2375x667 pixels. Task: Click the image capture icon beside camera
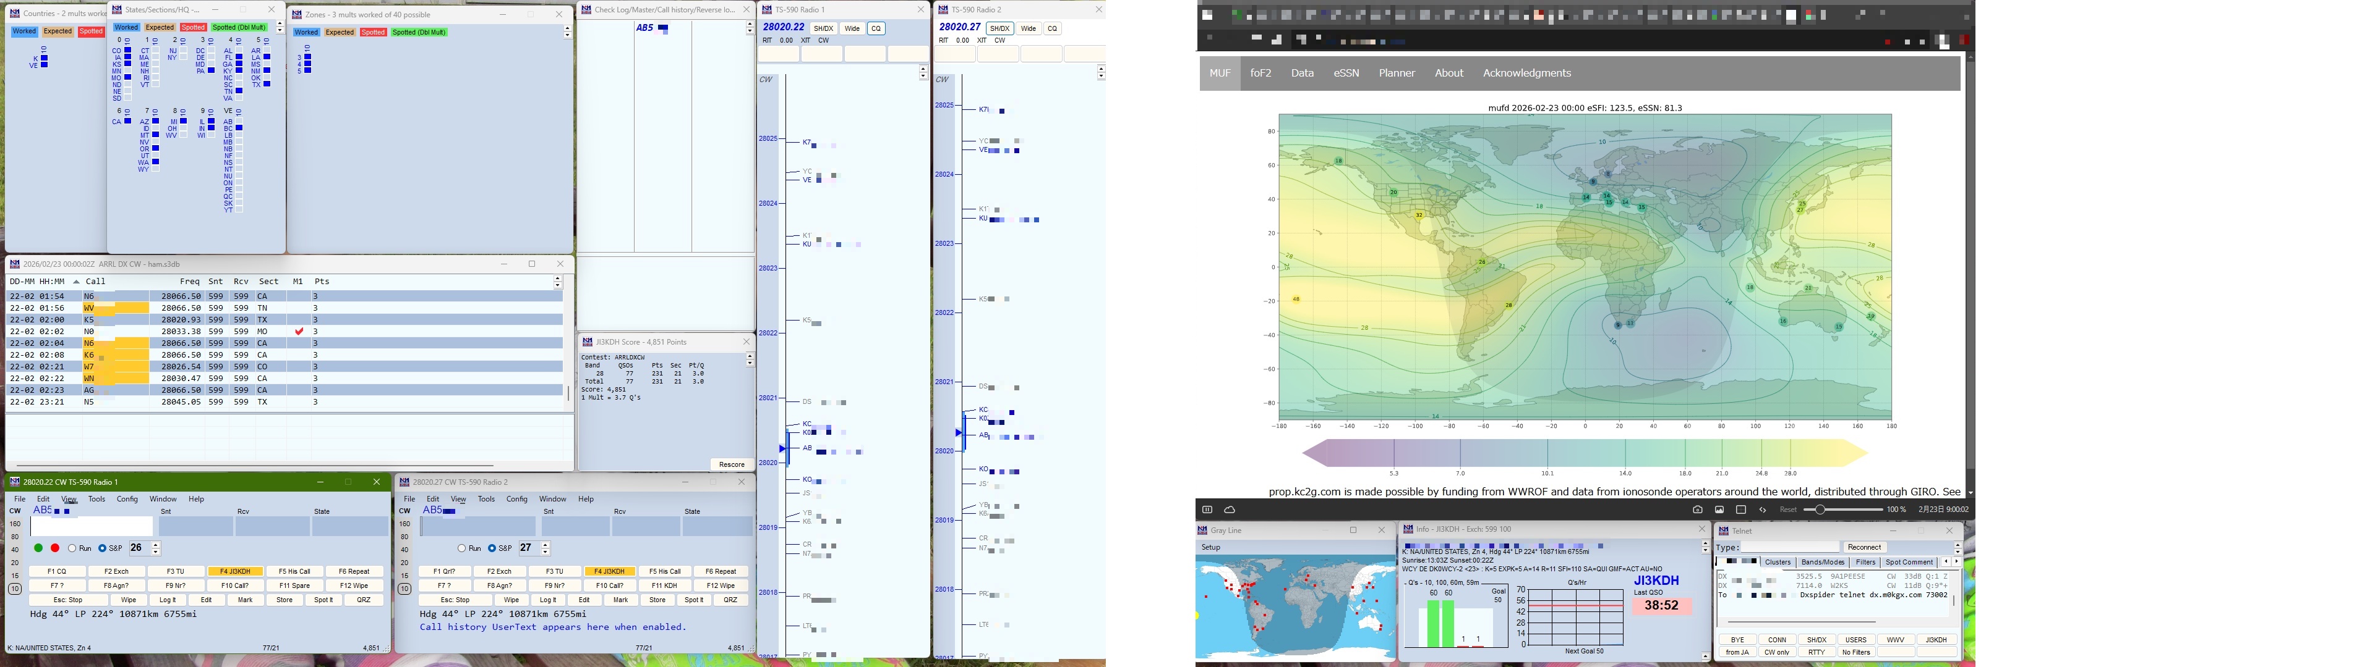click(x=1719, y=510)
